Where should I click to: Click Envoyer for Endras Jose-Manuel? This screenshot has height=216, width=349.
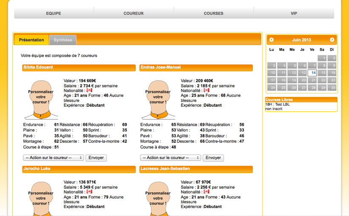(213, 158)
